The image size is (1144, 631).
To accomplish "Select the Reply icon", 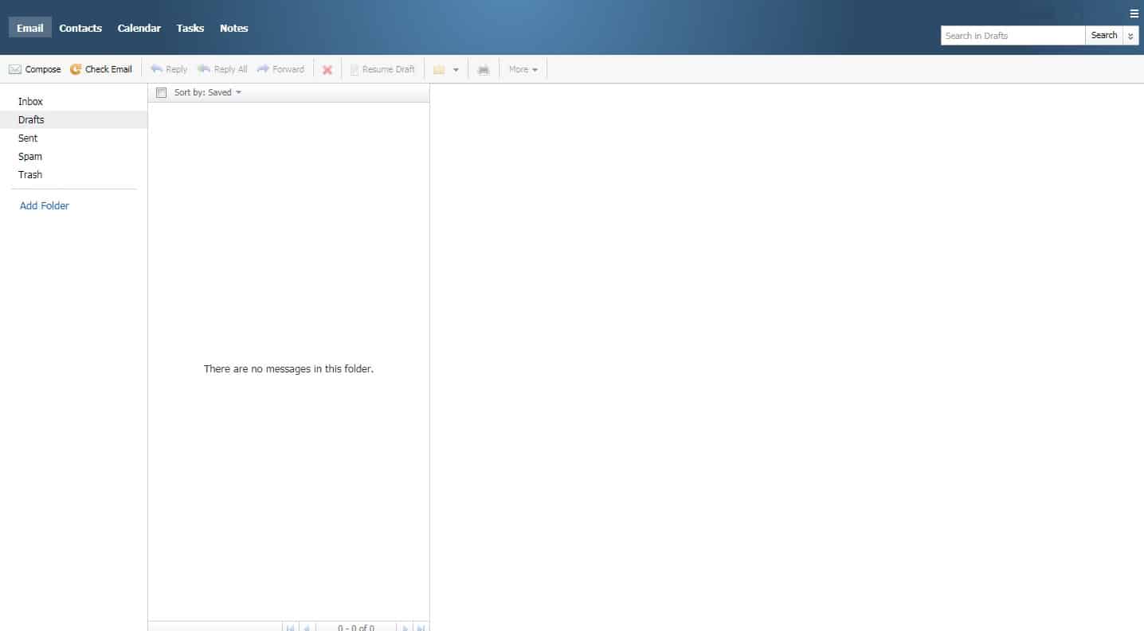I will click(158, 69).
